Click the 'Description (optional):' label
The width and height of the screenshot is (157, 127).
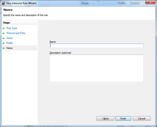pyautogui.click(x=60, y=53)
